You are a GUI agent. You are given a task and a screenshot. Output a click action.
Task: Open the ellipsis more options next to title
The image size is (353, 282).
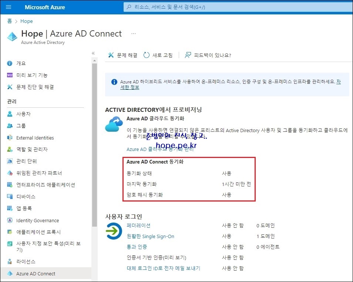point(134,34)
